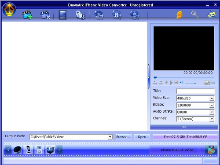Click the Open output folder button
This screenshot has height=165, width=220.
142,137
